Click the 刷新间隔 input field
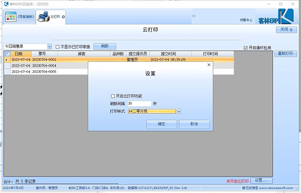 click(139, 104)
